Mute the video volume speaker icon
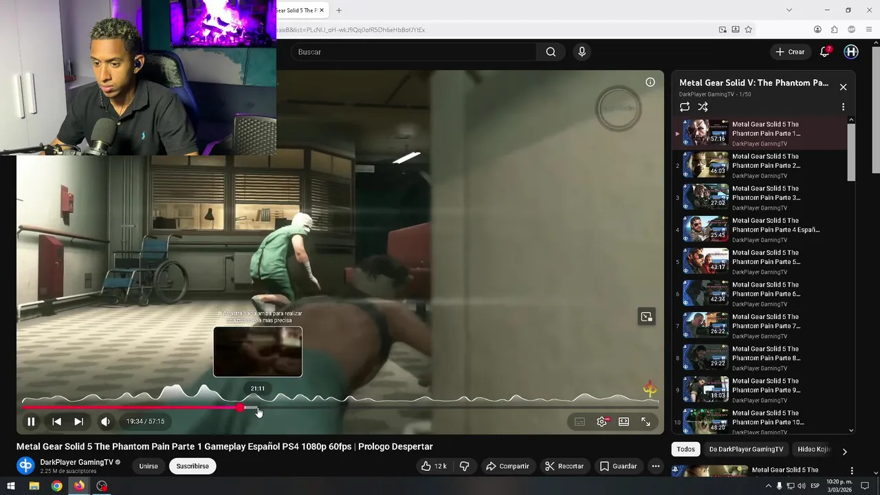This screenshot has height=495, width=880. click(105, 421)
